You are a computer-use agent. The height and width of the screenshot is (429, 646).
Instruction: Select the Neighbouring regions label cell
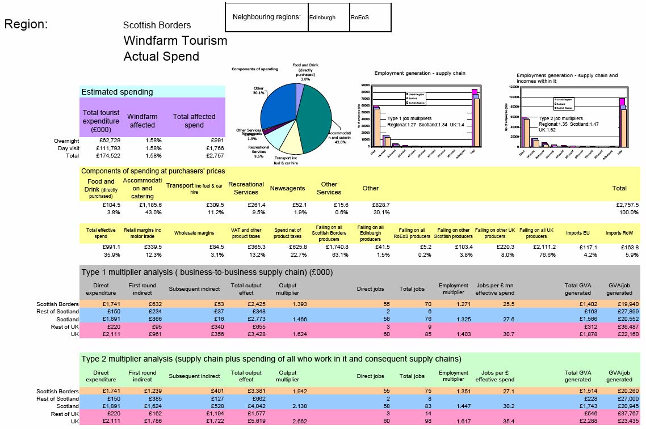267,17
